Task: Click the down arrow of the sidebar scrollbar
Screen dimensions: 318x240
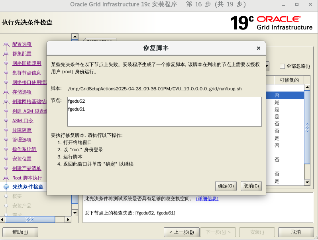Action: (75, 213)
